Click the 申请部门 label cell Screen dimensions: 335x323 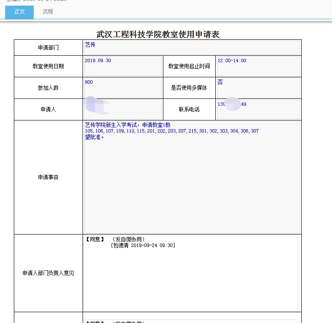pos(48,47)
